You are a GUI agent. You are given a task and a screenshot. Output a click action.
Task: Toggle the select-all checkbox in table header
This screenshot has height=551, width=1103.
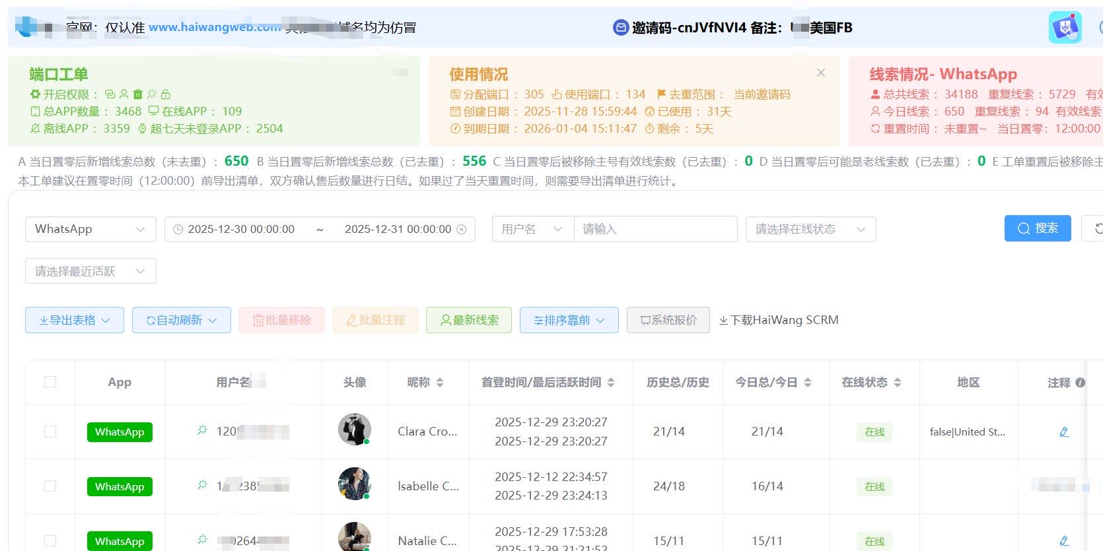[x=50, y=382]
